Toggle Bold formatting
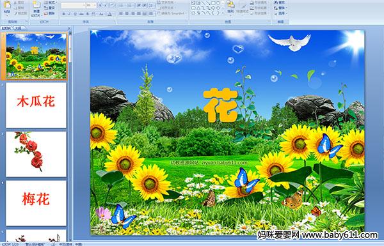384x246 pixels. point(63,14)
